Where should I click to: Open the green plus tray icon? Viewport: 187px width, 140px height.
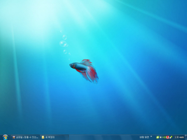[158, 137]
